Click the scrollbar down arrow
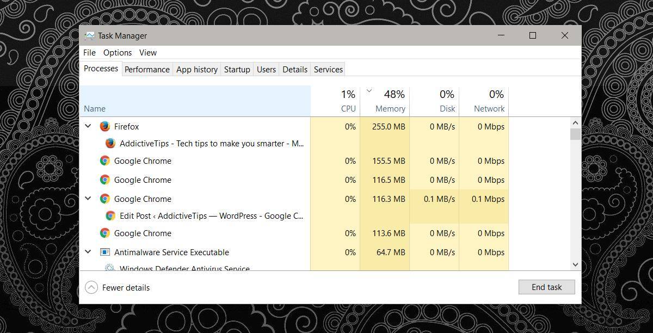Screen dimensions: 653x333 [575, 264]
